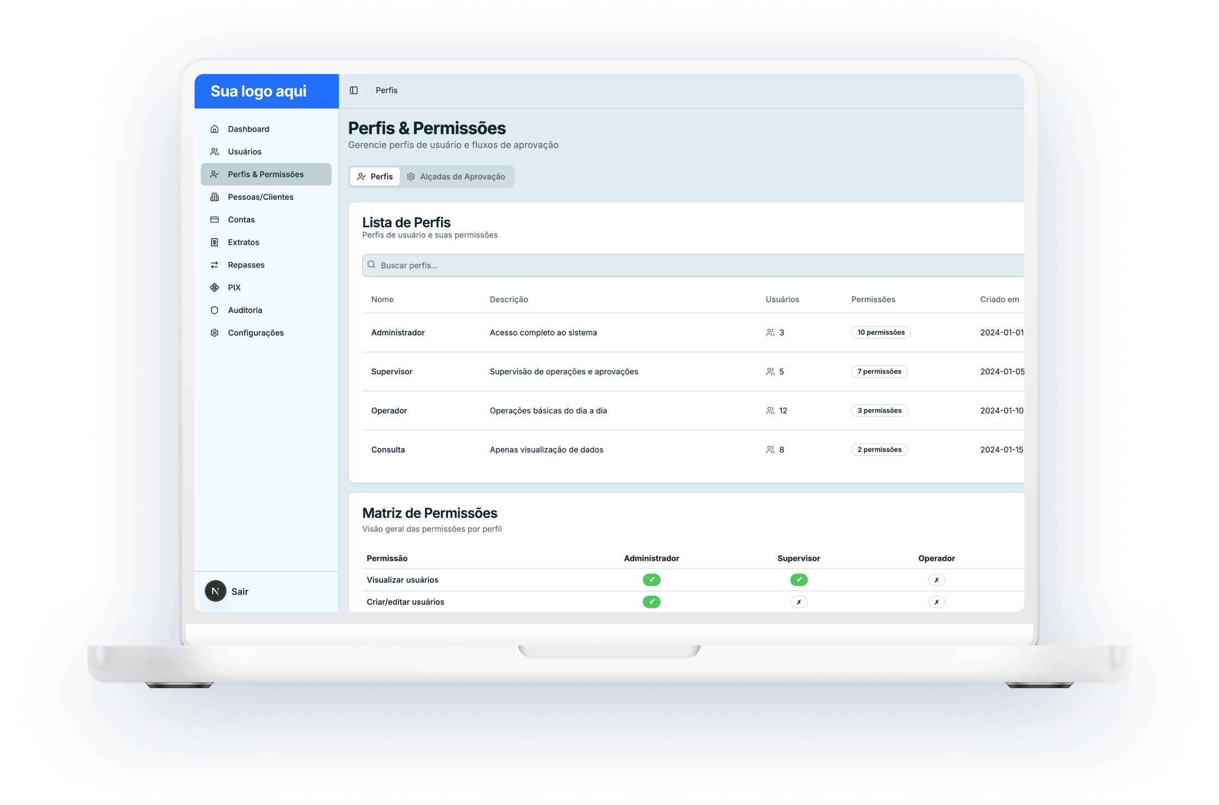Switch to Alçadas de Aprovação tab
This screenshot has height=805, width=1219.
(457, 177)
